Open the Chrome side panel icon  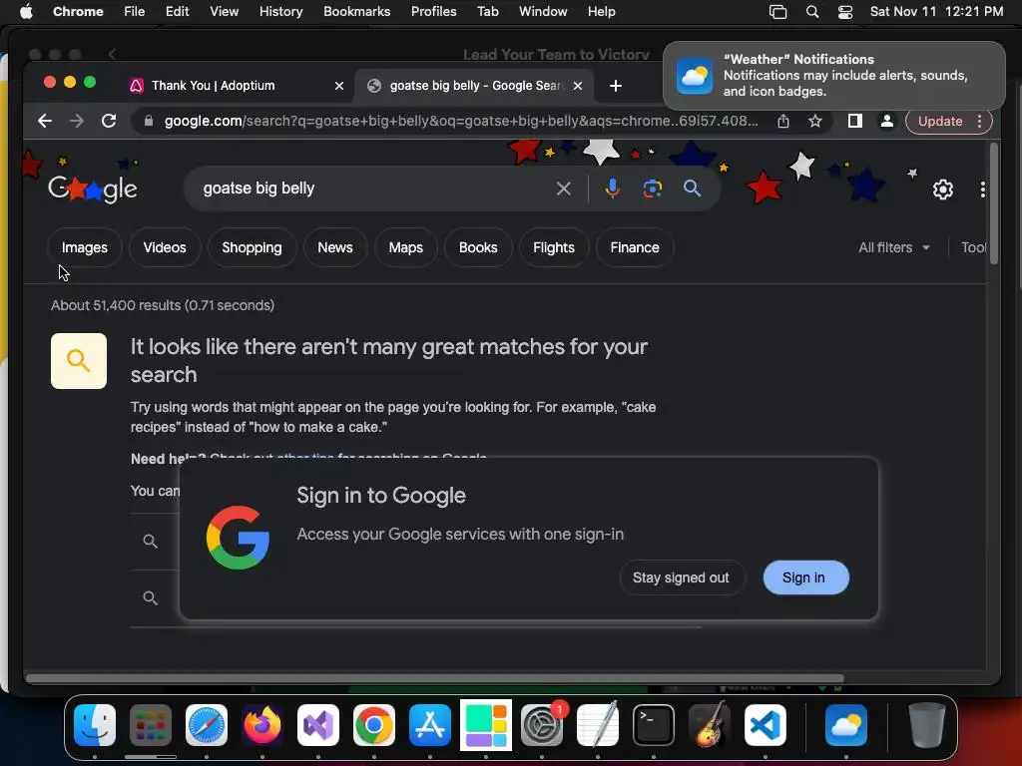tap(855, 121)
